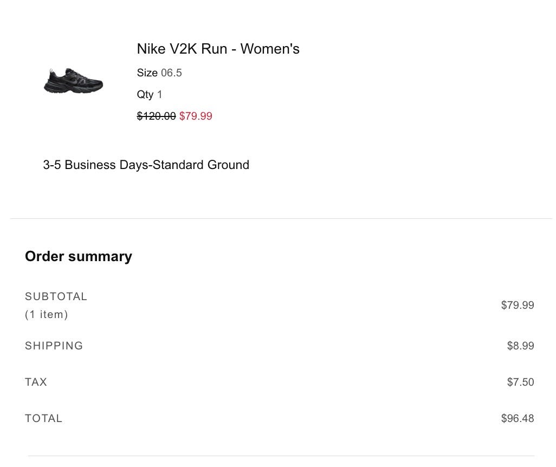Click the $7.50 tax amount
This screenshot has width=556, height=467.
point(520,382)
